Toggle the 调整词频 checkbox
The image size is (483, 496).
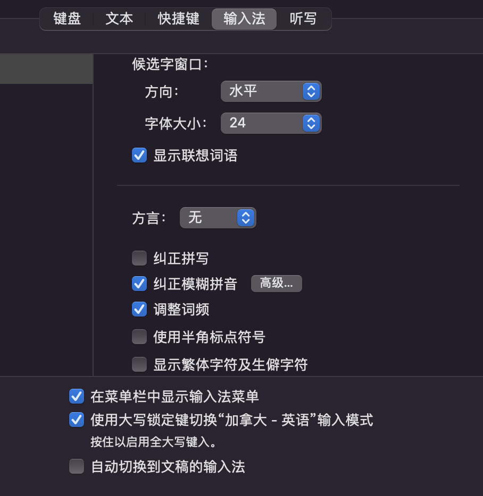(139, 309)
